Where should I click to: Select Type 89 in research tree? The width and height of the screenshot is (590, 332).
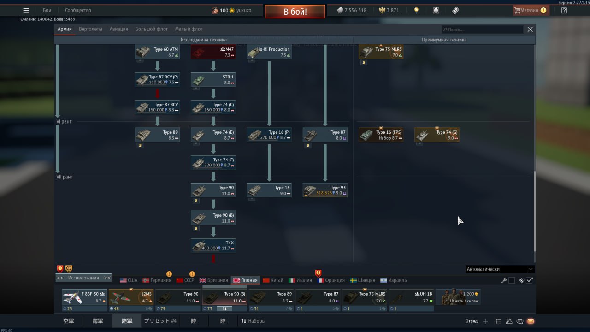(x=157, y=135)
